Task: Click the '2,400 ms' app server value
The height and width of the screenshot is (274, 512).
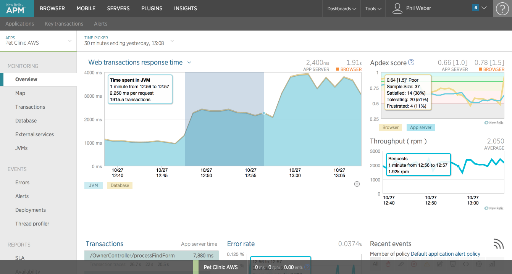Action: coord(318,63)
